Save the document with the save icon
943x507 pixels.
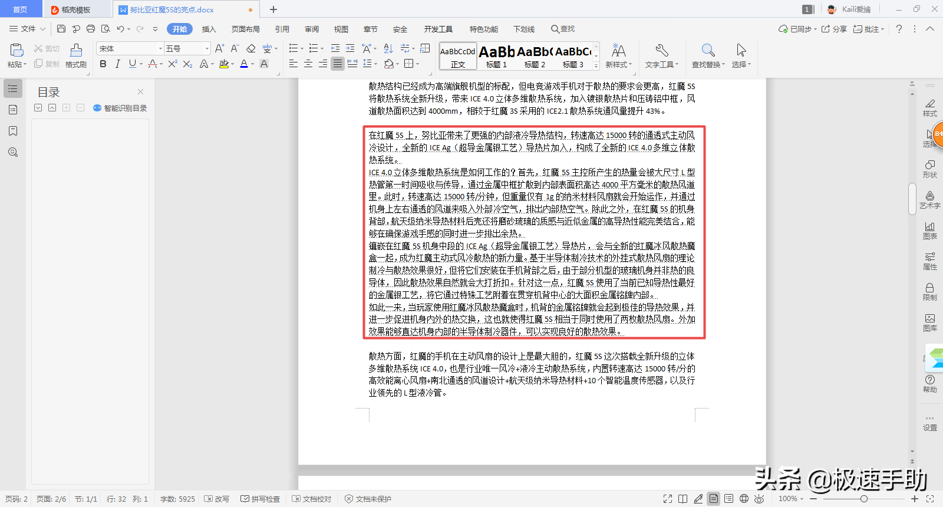(x=61, y=29)
